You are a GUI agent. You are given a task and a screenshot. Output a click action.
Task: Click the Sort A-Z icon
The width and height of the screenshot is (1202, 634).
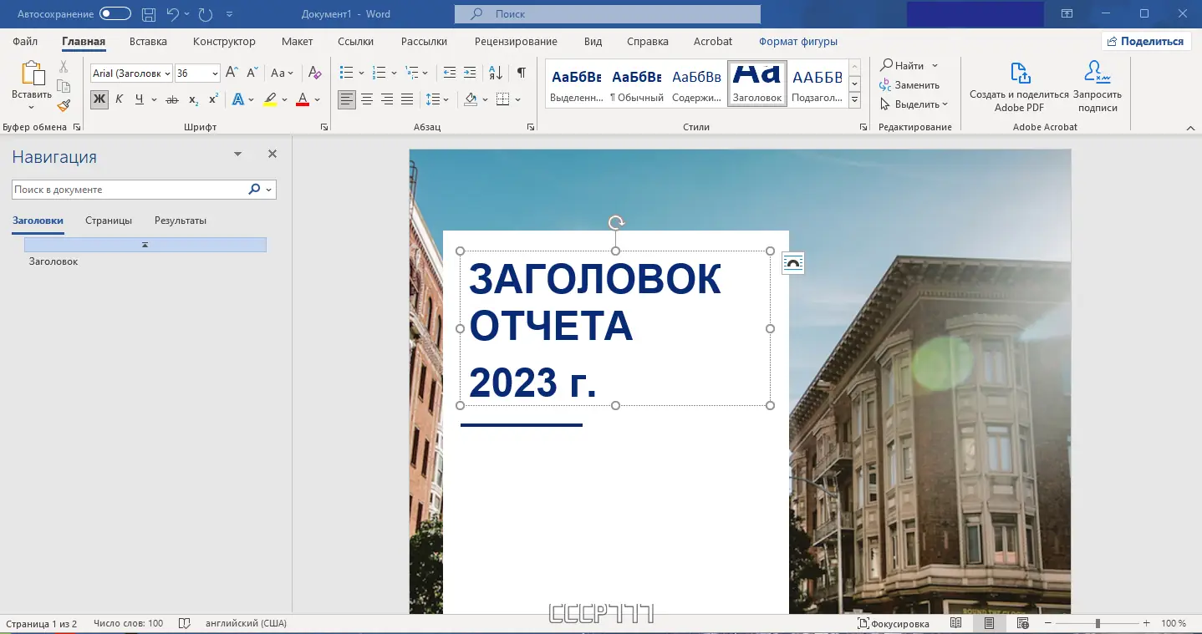tap(495, 73)
